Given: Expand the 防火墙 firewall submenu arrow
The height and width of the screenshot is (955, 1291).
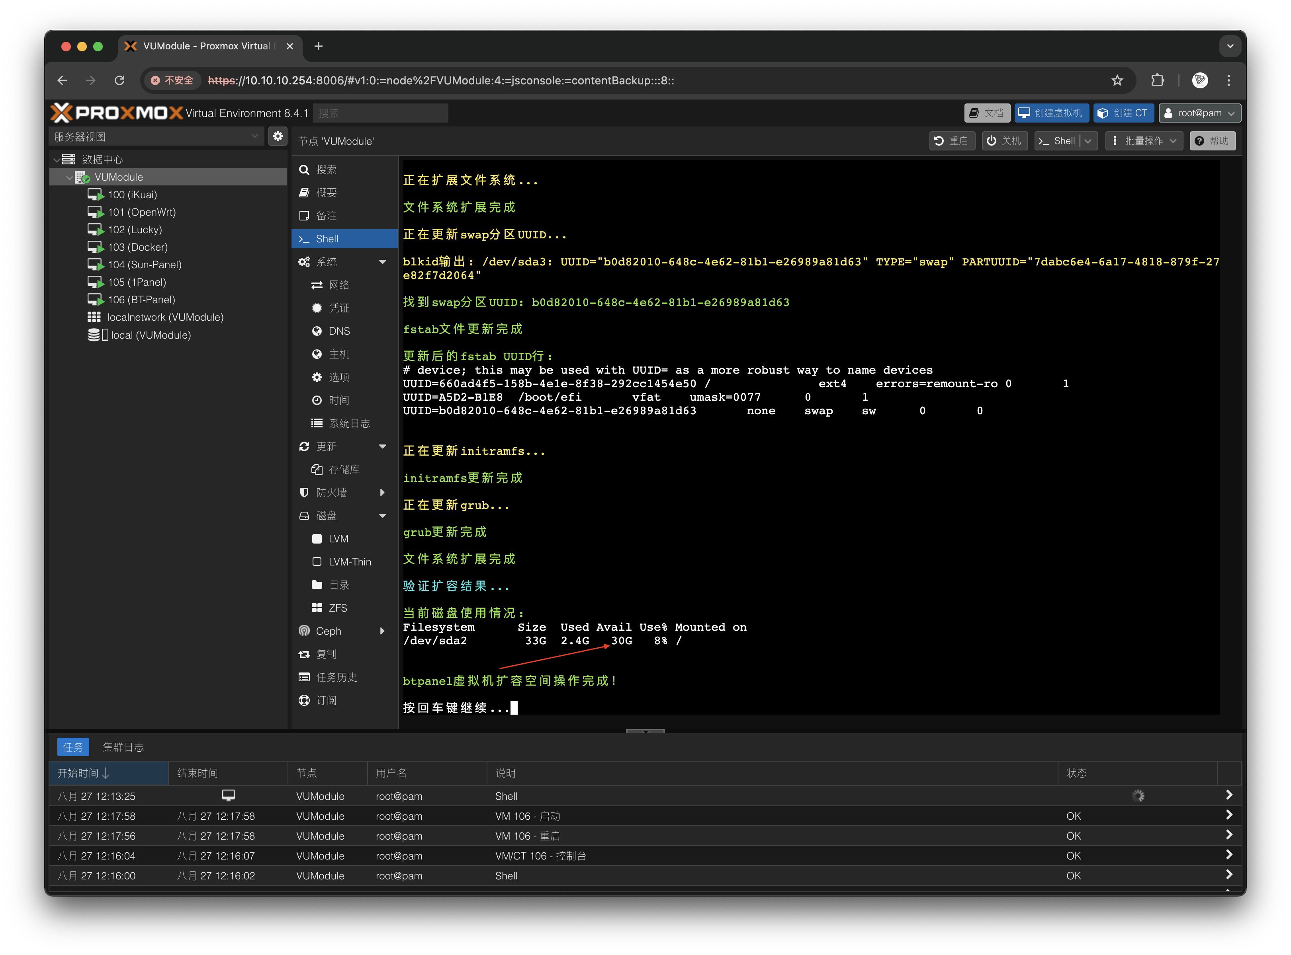Looking at the screenshot, I should point(382,493).
